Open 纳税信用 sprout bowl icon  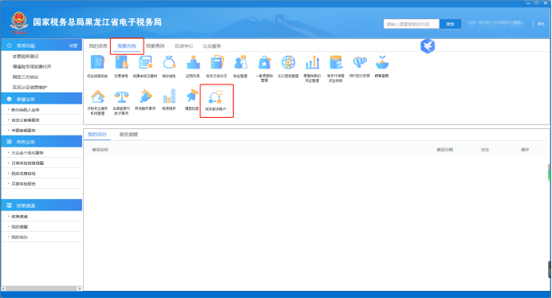click(x=381, y=63)
